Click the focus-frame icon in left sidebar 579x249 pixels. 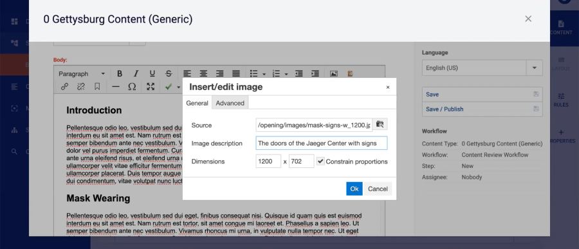click(x=14, y=108)
